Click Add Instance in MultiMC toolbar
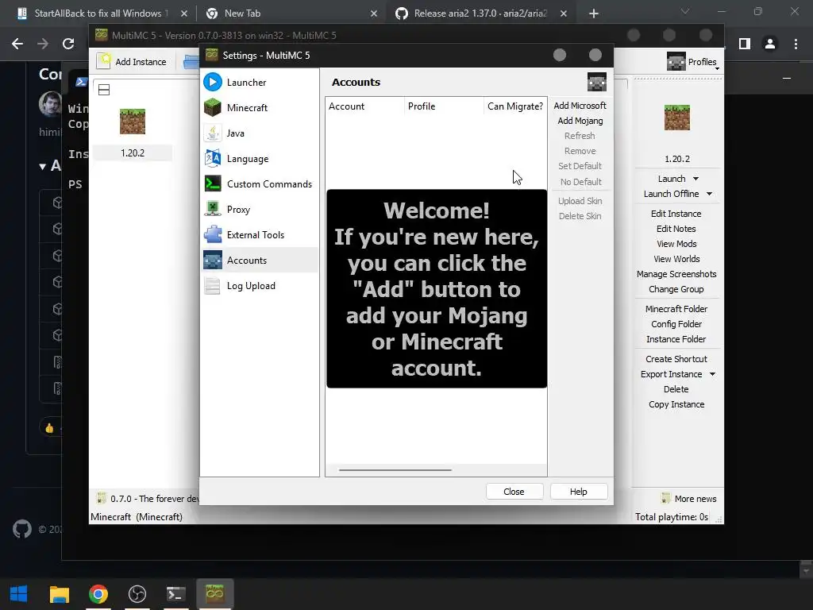The width and height of the screenshot is (813, 610). click(x=133, y=61)
